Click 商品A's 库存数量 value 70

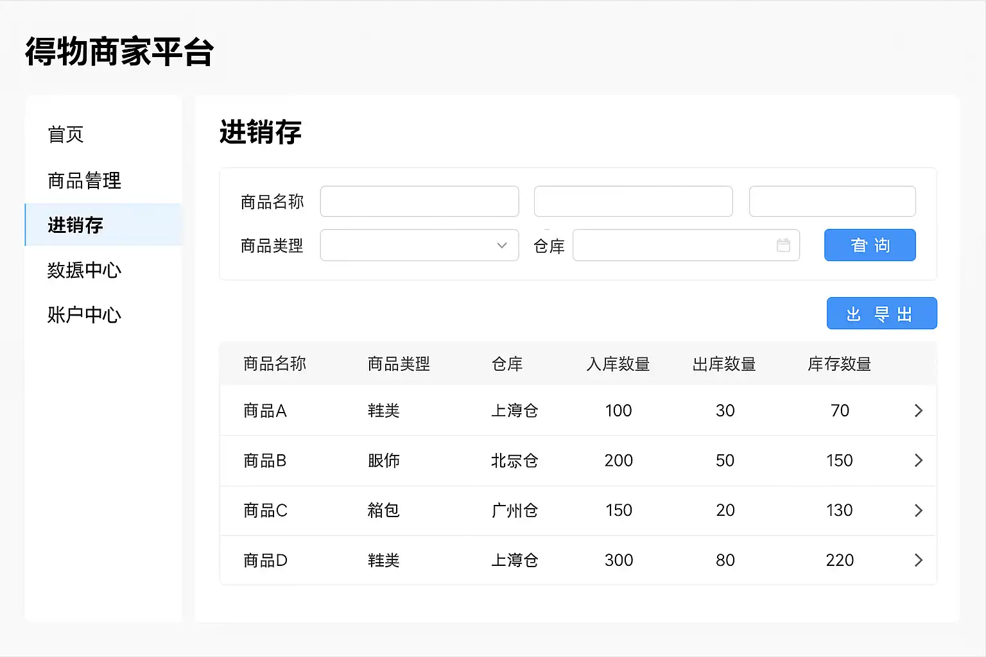(840, 411)
